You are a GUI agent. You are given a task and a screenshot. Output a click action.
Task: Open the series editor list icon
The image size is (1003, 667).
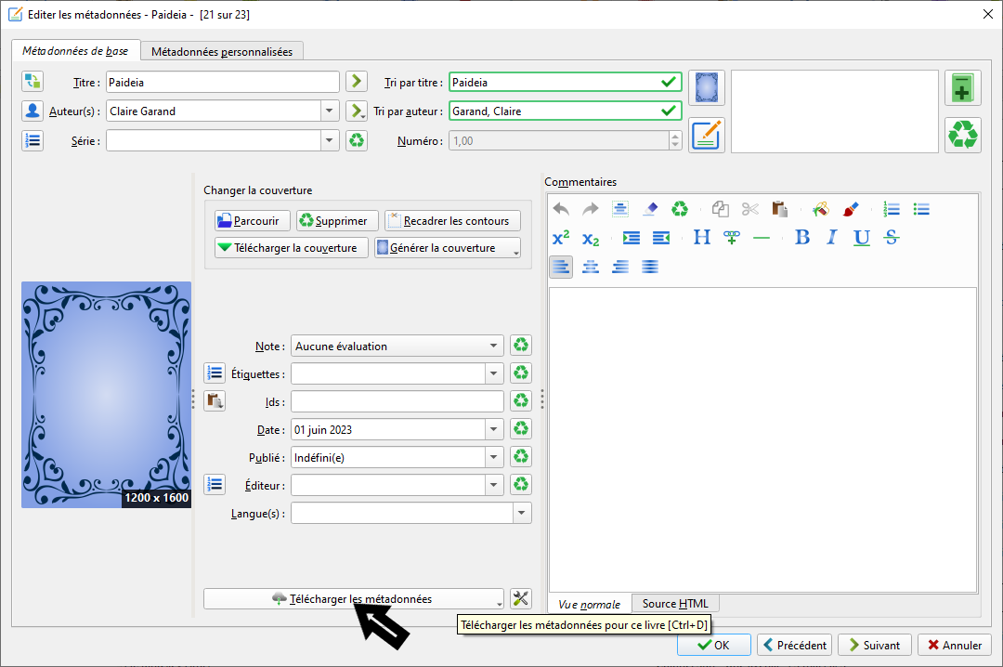(32, 140)
